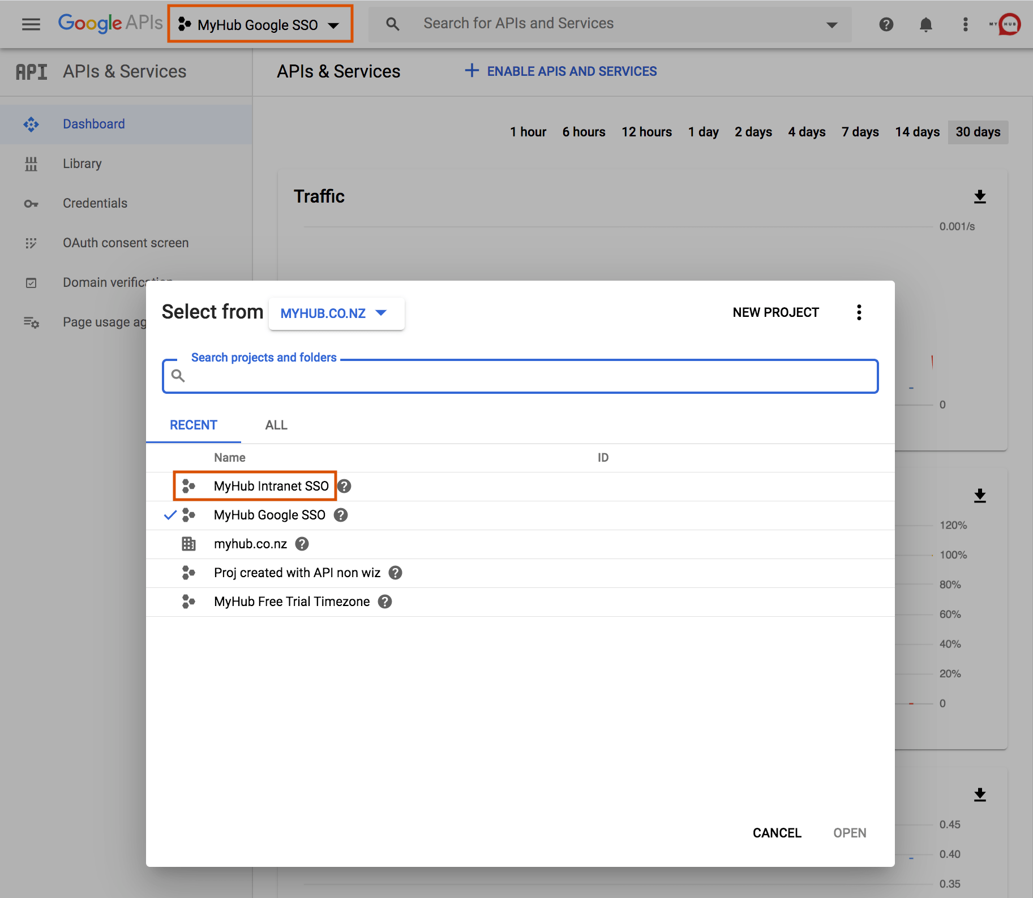Viewport: 1033px width, 898px height.
Task: Download the third chart's data
Action: pos(980,795)
